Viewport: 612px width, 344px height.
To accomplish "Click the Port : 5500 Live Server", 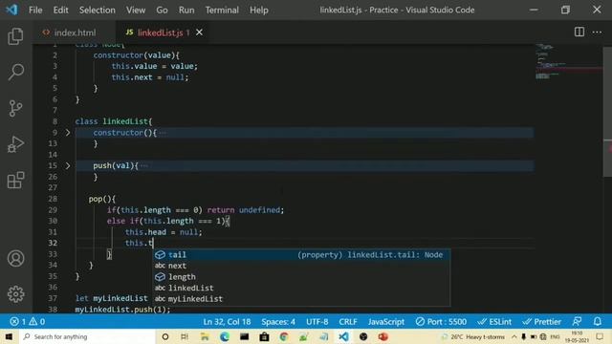I will 441,322.
